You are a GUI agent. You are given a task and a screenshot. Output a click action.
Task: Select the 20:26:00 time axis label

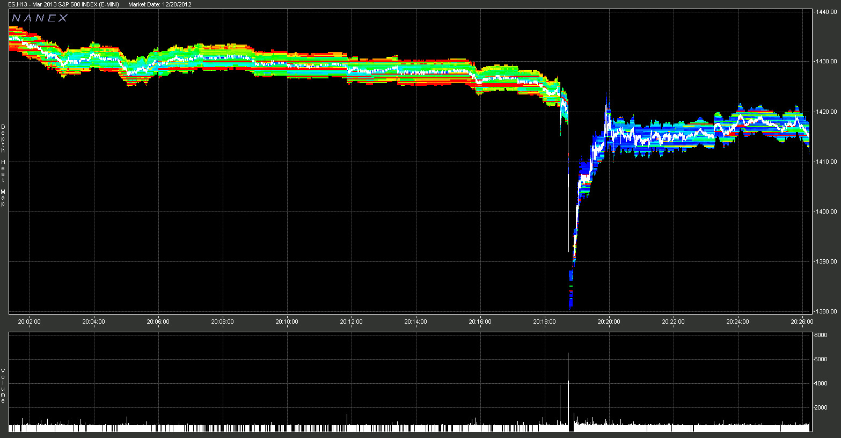point(802,322)
